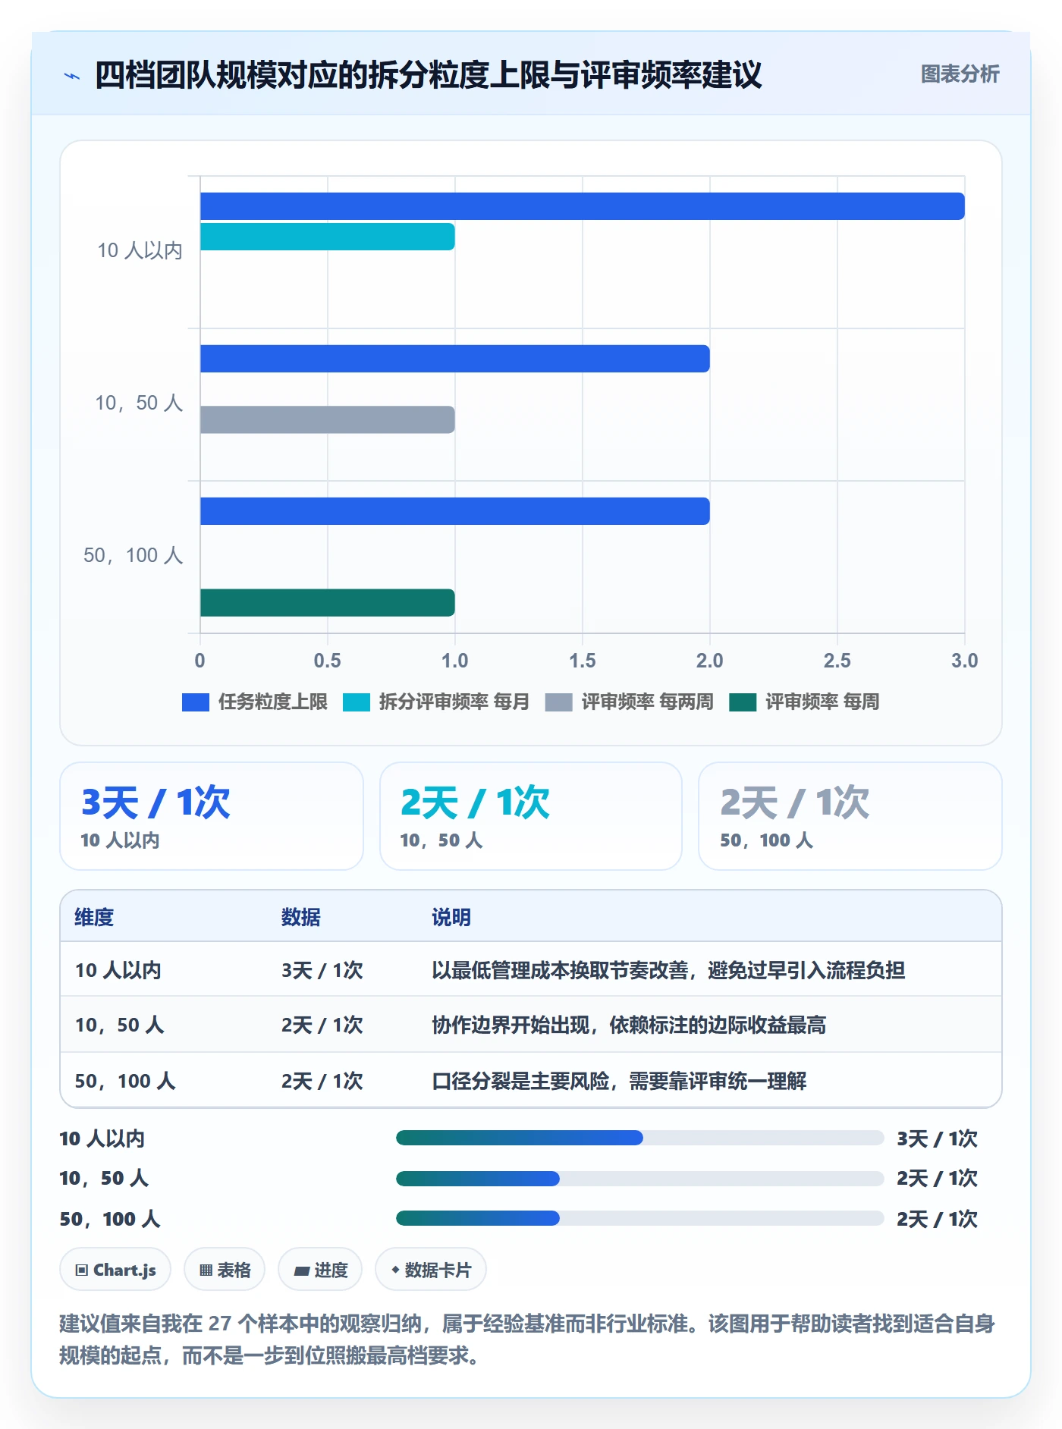Image resolution: width=1062 pixels, height=1429 pixels.
Task: Click the 图表分析 label in header
Action: tap(960, 74)
